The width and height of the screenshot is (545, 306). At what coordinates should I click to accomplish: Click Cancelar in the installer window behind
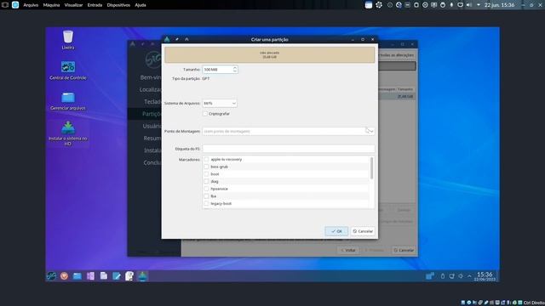click(x=404, y=250)
